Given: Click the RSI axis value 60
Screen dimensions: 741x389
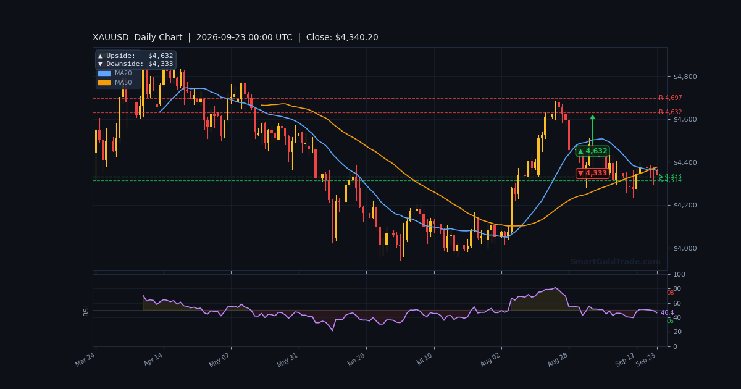Looking at the screenshot, I should [x=677, y=303].
